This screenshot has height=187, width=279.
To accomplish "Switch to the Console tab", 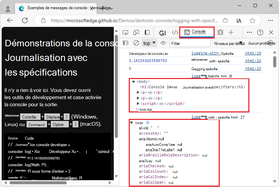I will tap(197, 32).
